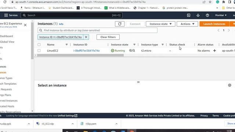This screenshot has width=235, height=132.
Task: Click the browser address bar URL
Action: coord(80,2)
